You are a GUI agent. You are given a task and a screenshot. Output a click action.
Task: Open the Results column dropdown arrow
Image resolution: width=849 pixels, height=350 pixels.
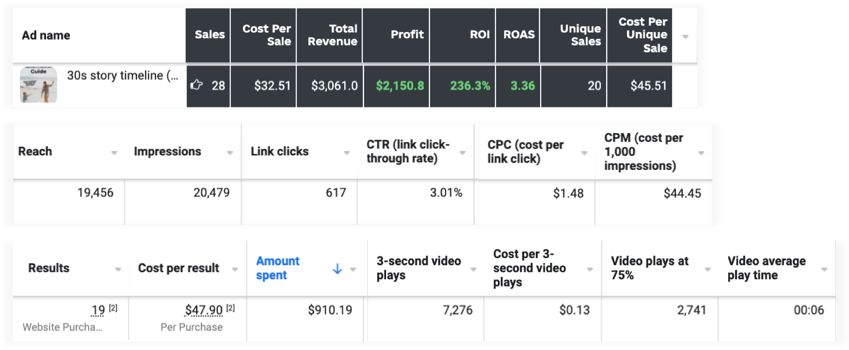(x=118, y=270)
